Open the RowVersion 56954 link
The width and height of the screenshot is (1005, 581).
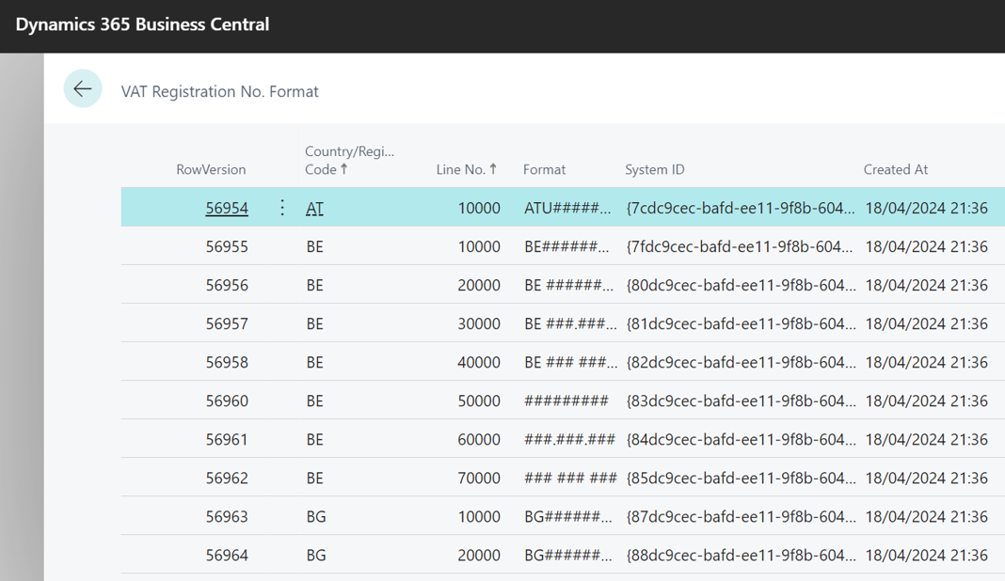[227, 208]
